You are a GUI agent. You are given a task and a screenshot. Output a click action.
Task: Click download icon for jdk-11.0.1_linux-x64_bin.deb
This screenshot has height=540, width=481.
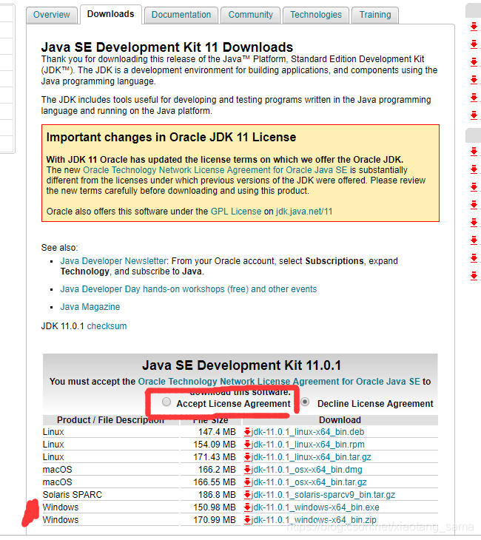247,432
